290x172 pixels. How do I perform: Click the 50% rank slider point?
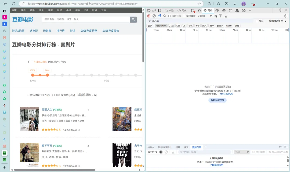pos(106,75)
